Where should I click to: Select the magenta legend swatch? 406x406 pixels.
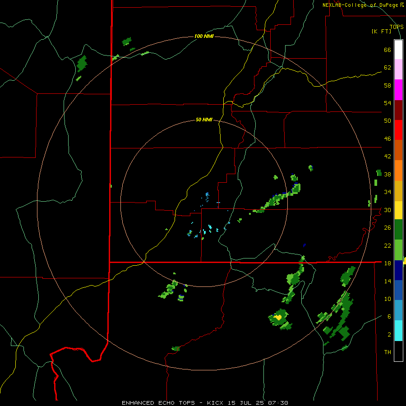point(398,90)
